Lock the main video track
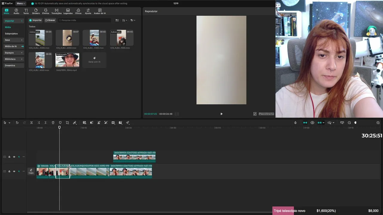The height and width of the screenshot is (215, 383). (x=9, y=171)
